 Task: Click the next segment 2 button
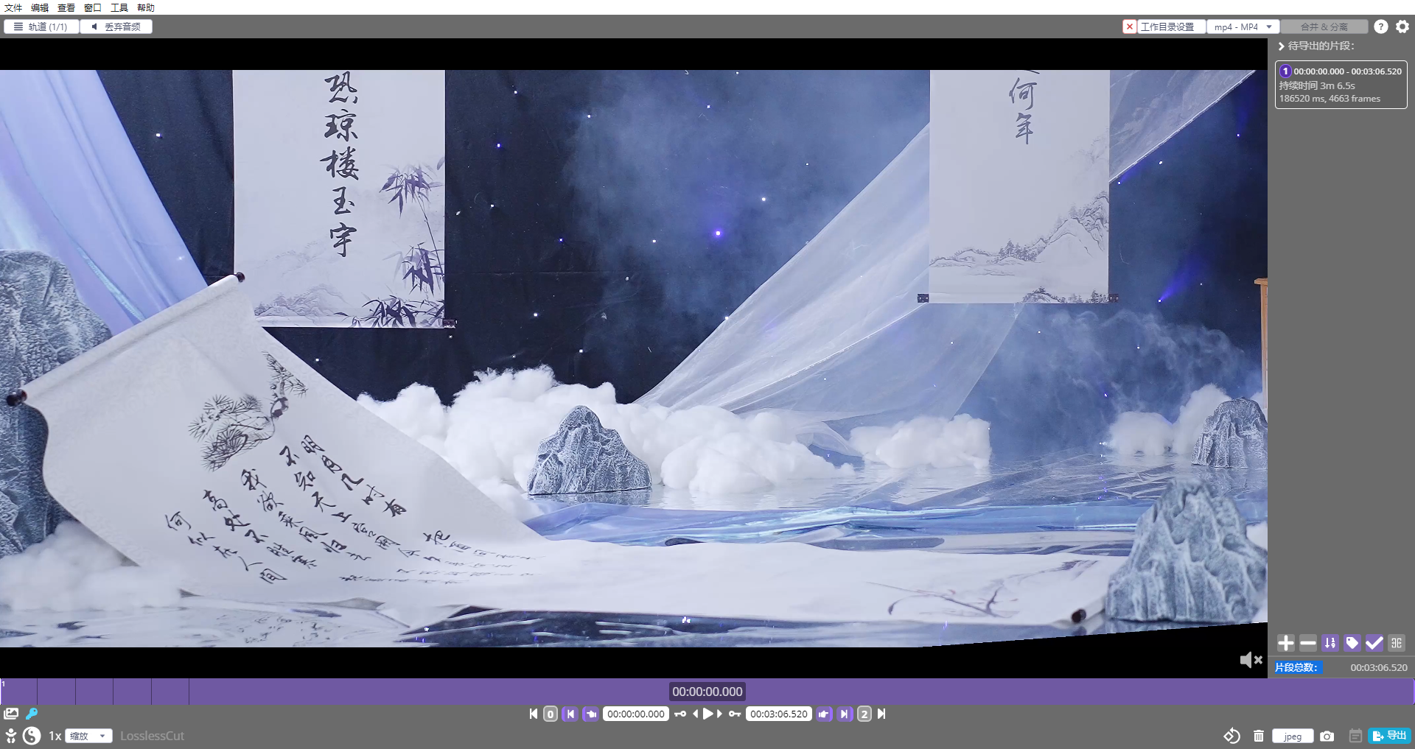tap(864, 714)
